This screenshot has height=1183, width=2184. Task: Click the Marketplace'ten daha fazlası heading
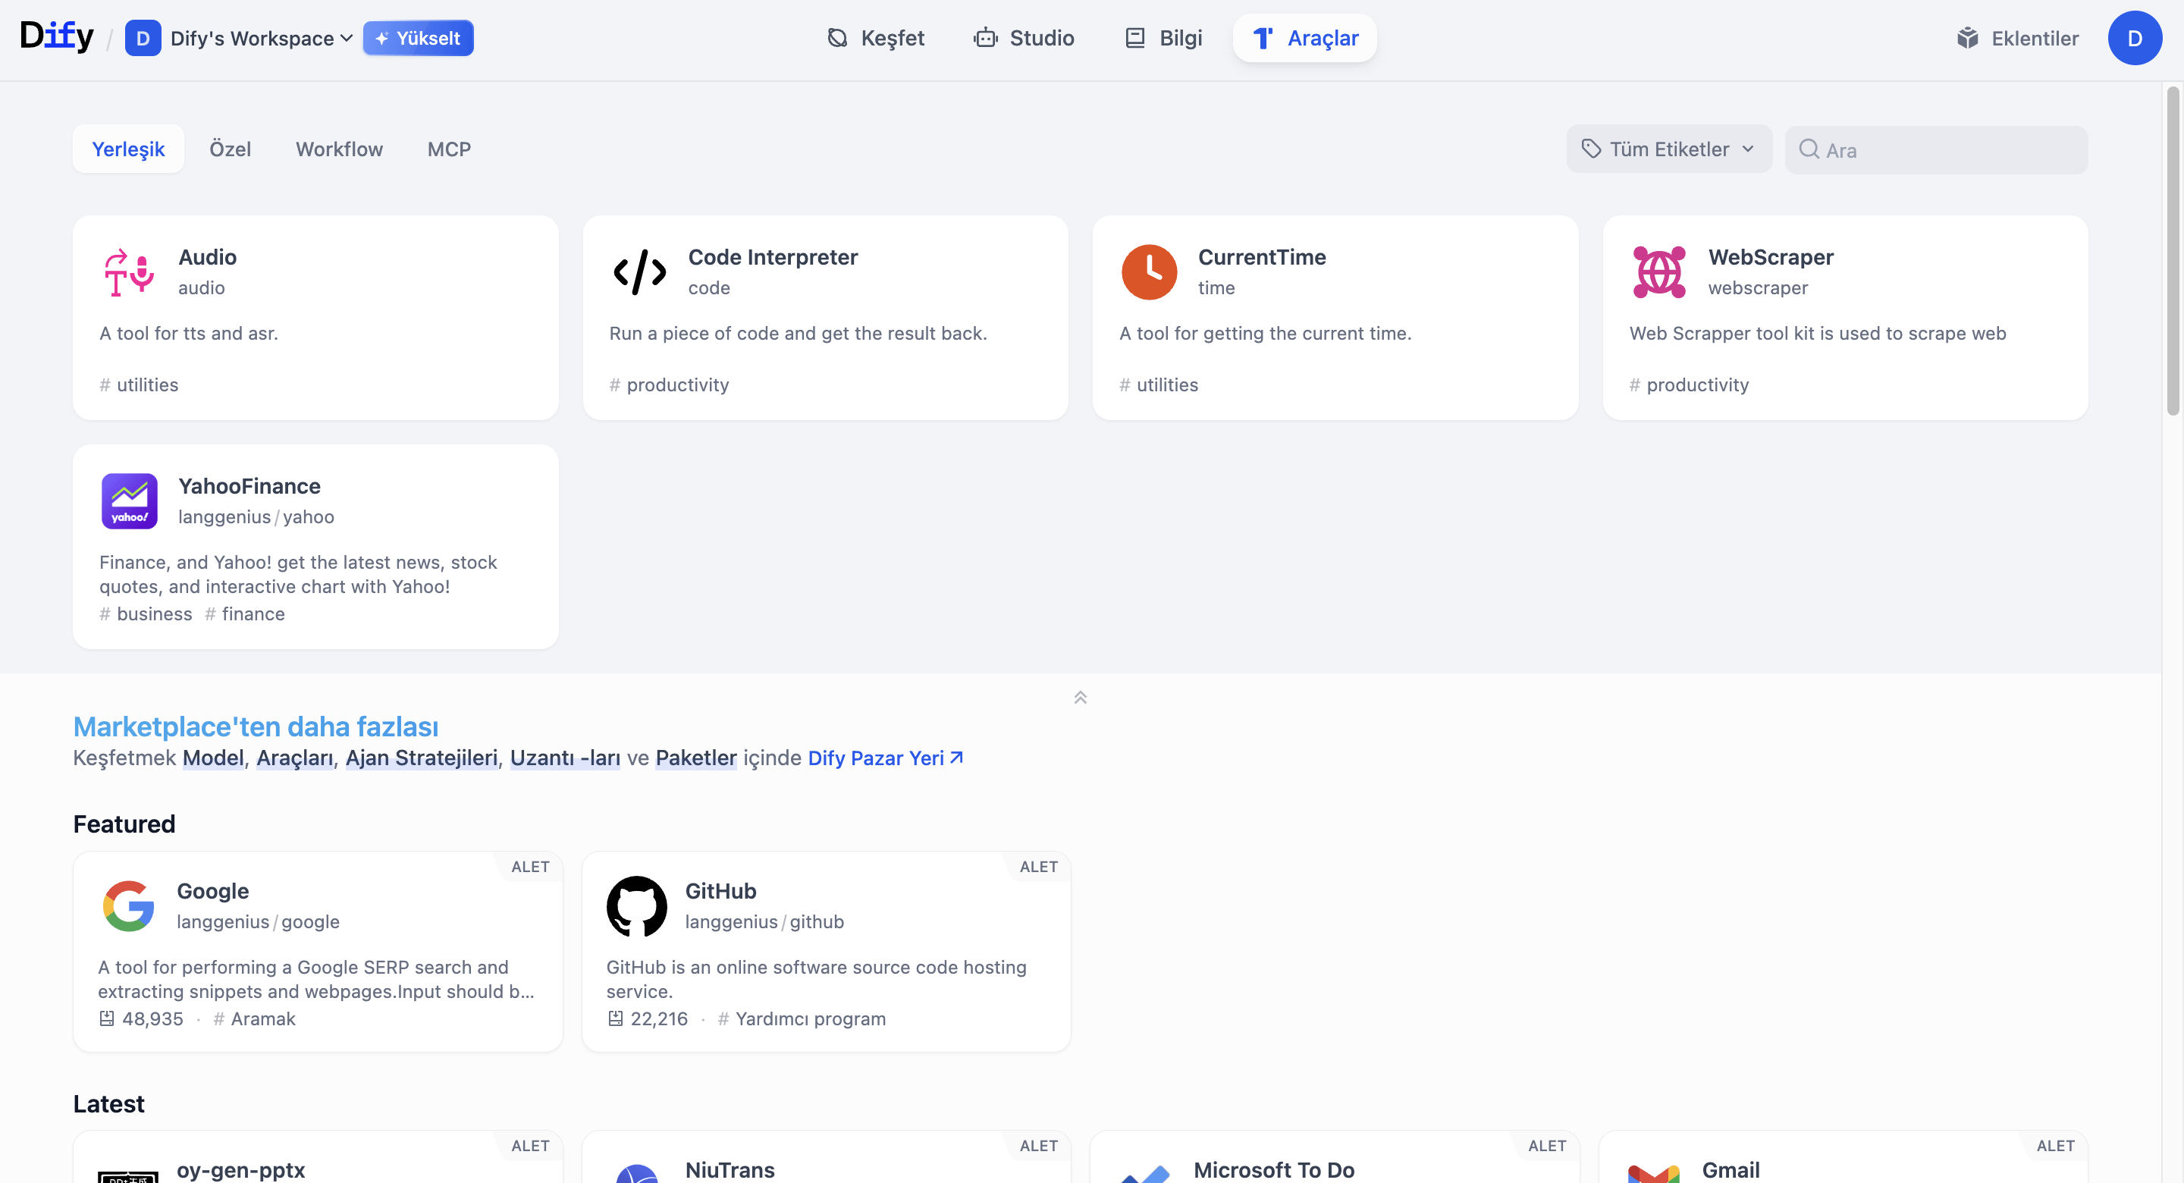click(256, 726)
